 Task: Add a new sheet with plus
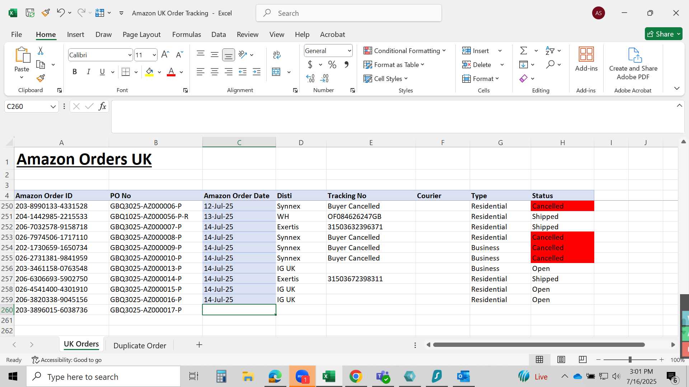[199, 345]
